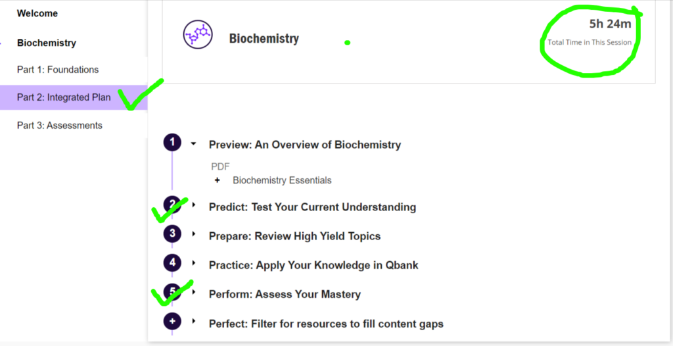Expand the Practice section arrow
Screen dimensions: 673x346
[194, 263]
